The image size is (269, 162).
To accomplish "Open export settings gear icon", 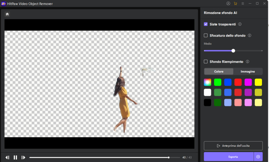I will point(258,157).
